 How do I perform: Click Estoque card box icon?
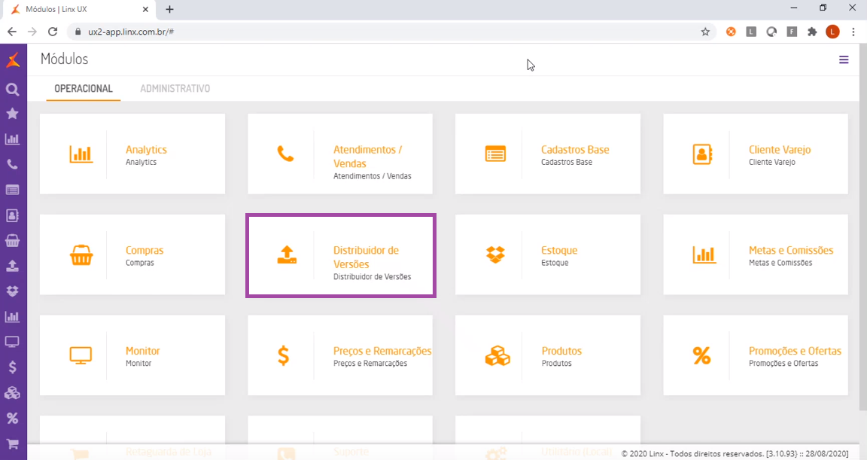click(x=495, y=255)
